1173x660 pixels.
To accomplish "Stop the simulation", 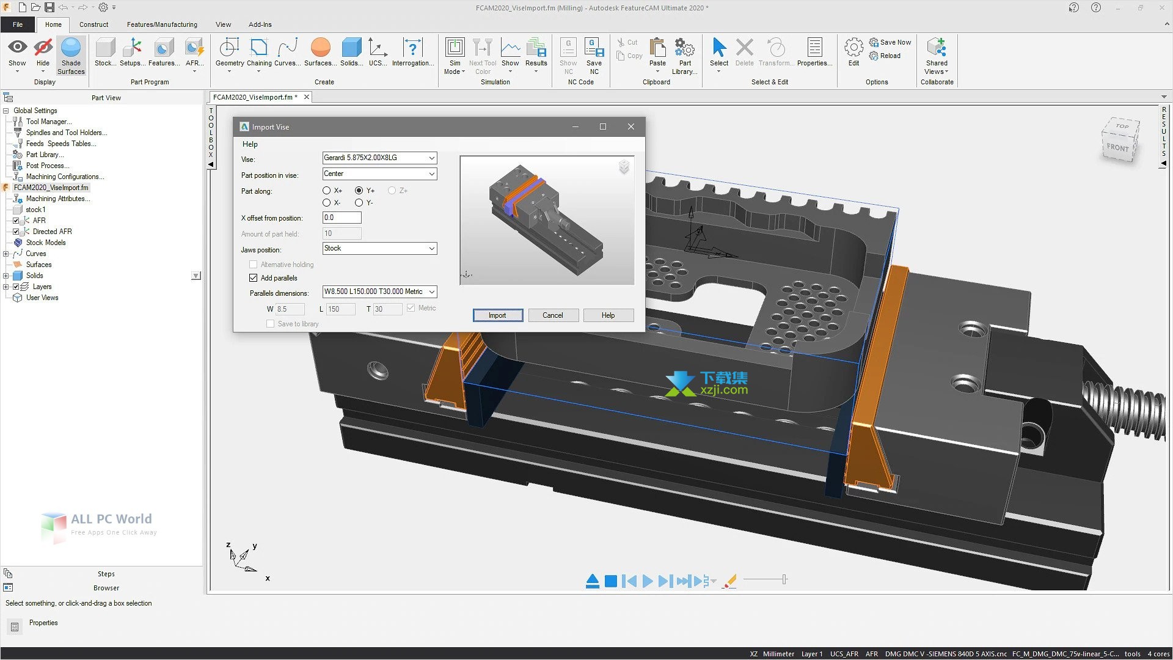I will [610, 581].
